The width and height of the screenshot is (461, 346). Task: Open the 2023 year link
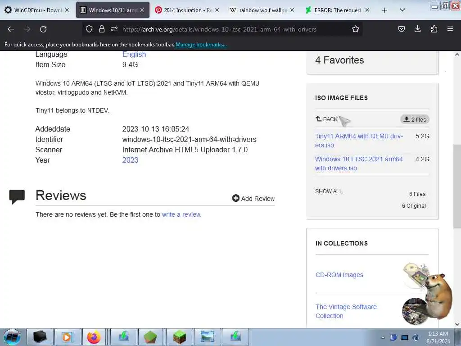click(x=130, y=160)
